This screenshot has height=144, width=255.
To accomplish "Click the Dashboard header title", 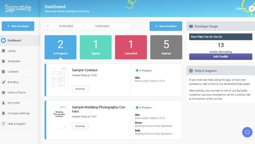I will coord(55,7).
